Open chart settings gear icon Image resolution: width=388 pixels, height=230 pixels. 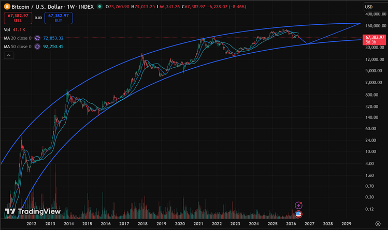click(x=378, y=224)
